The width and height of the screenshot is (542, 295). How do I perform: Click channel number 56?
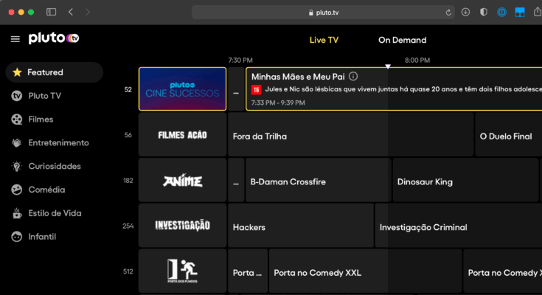tap(128, 135)
